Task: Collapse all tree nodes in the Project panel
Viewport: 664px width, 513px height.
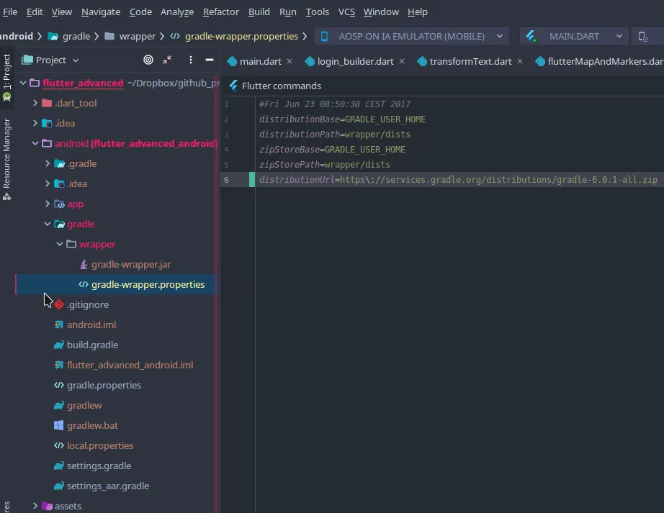Action: pyautogui.click(x=167, y=60)
